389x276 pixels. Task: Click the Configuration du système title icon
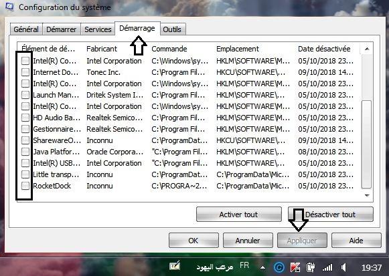9,7
